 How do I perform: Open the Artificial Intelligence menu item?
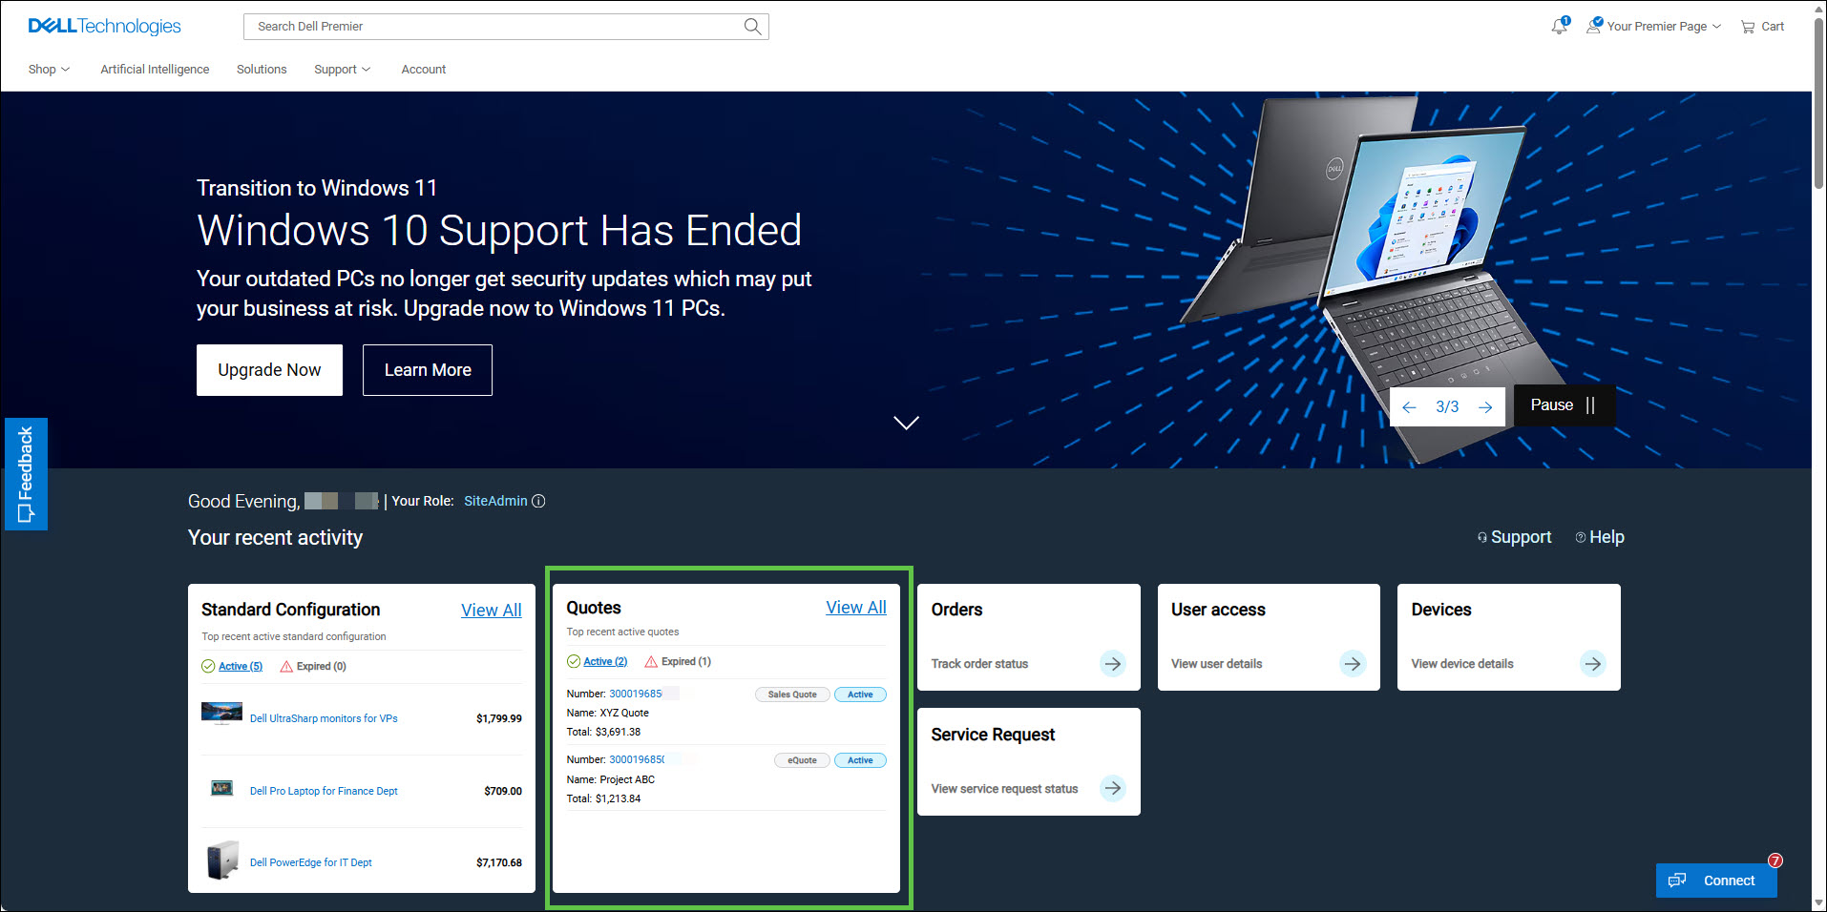[x=154, y=69]
